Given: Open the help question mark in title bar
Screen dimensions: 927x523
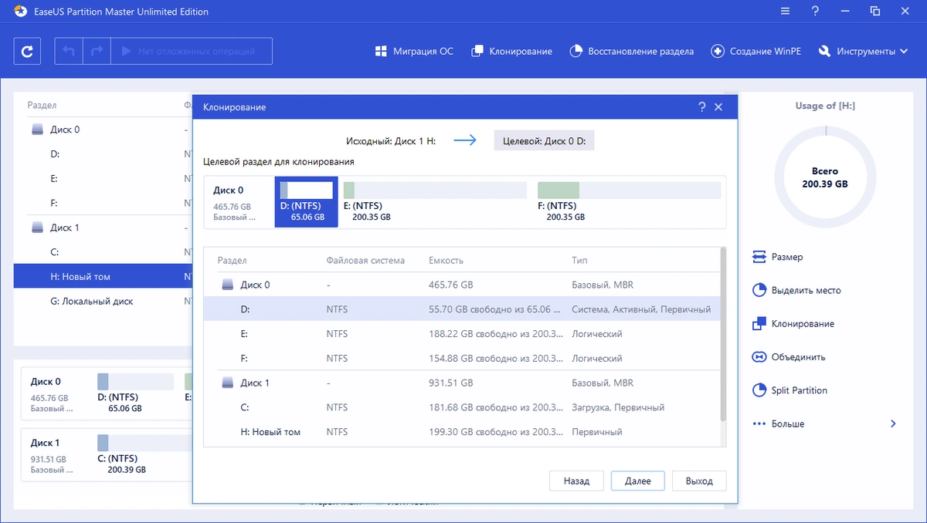Looking at the screenshot, I should [x=815, y=12].
